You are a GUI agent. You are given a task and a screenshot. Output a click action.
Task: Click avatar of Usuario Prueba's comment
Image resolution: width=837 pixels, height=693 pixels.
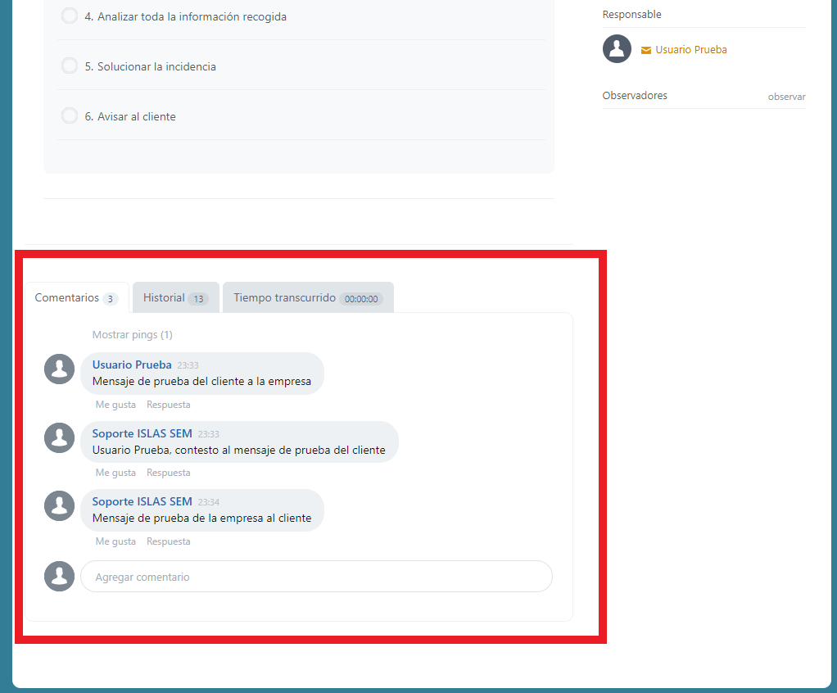[59, 369]
